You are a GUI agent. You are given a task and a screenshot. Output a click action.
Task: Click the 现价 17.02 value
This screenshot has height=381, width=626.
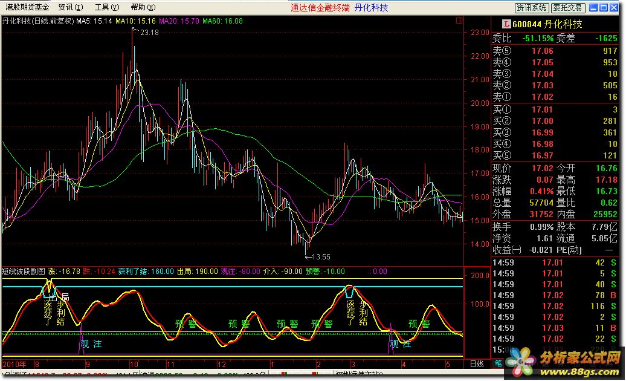click(542, 168)
